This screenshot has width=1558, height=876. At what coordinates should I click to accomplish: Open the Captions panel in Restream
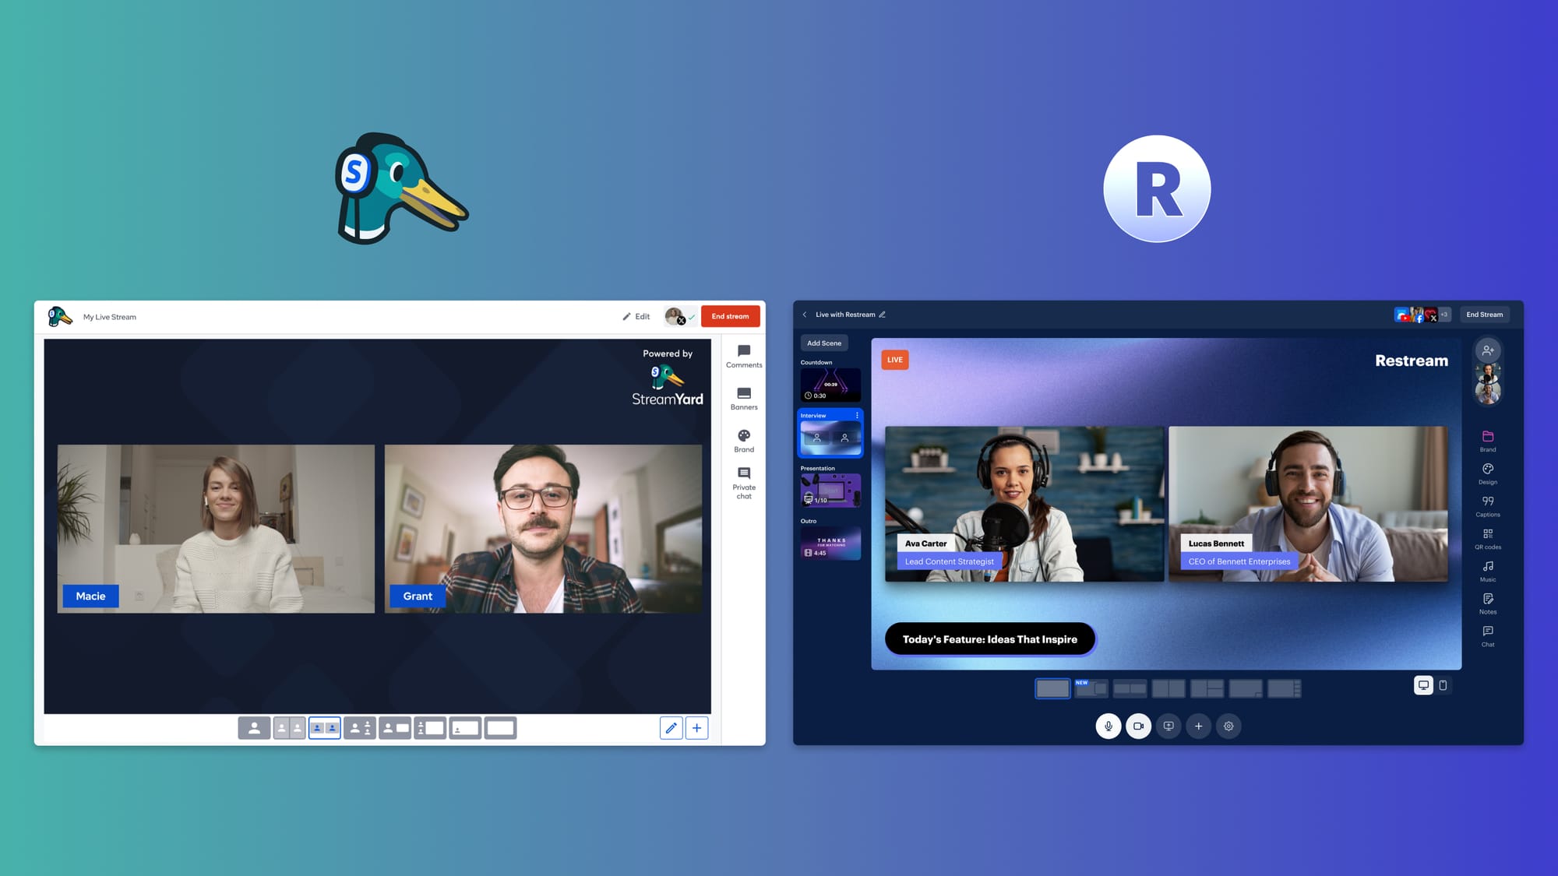[1488, 506]
